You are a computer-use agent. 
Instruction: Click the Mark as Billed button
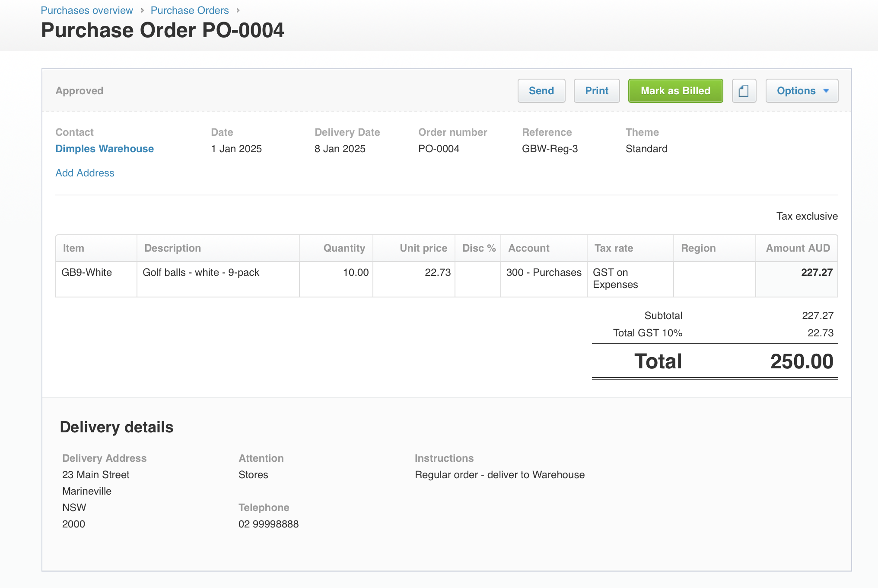[x=675, y=91]
